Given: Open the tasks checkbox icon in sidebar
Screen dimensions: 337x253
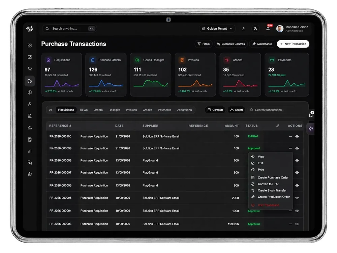Looking at the screenshot, I should click(30, 57).
